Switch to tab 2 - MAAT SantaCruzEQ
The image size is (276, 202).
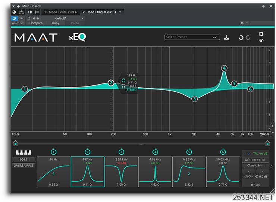pyautogui.click(x=99, y=12)
